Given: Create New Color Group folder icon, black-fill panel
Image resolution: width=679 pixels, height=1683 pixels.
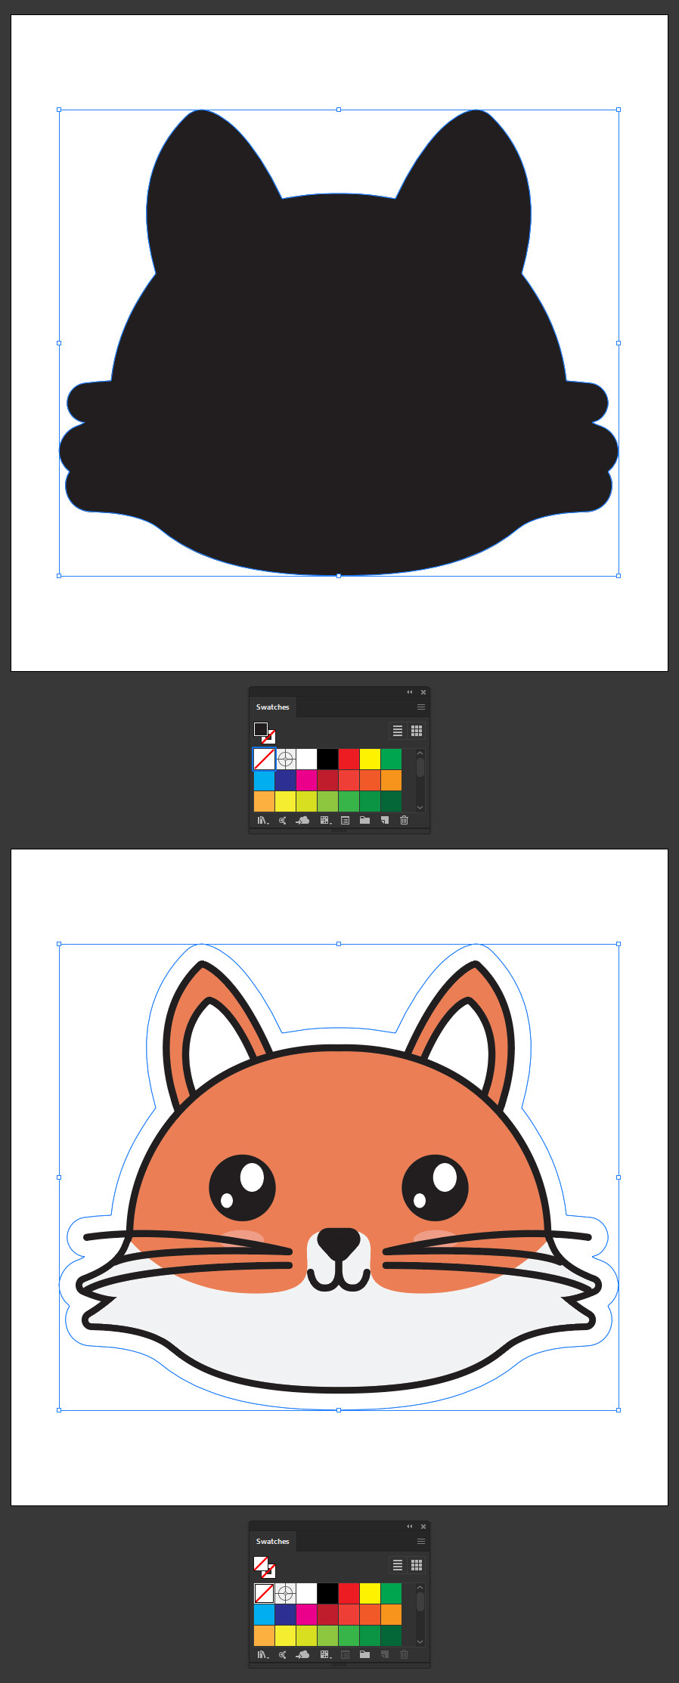Looking at the screenshot, I should (x=364, y=820).
